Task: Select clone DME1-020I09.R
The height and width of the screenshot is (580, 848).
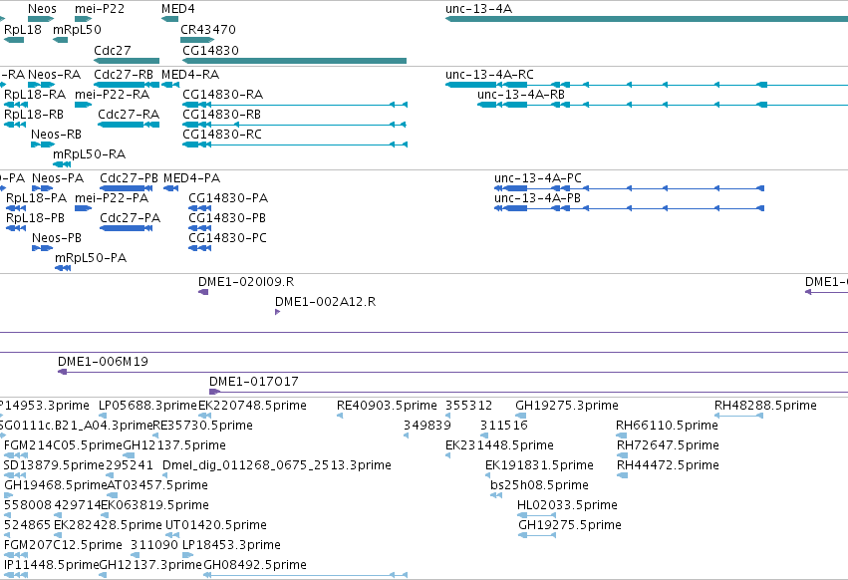Action: (203, 292)
